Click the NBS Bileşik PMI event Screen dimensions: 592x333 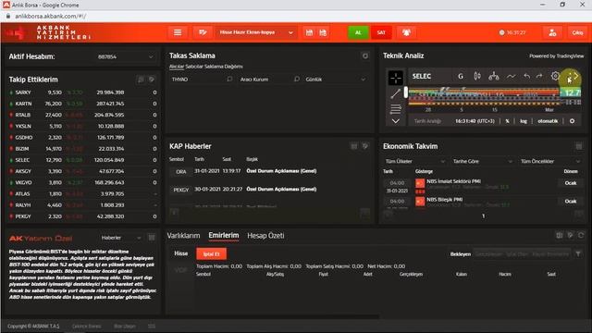tap(444, 200)
